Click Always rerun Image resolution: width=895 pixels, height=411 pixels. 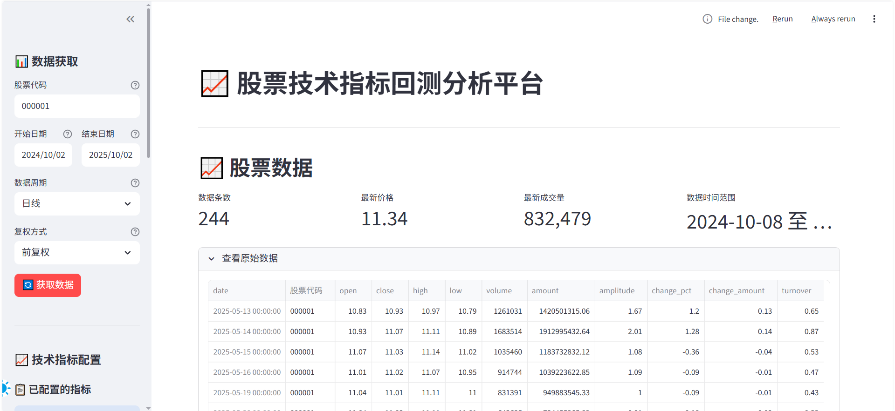(833, 19)
